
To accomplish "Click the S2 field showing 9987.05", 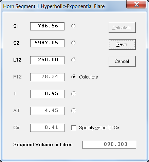I will click(47, 43).
